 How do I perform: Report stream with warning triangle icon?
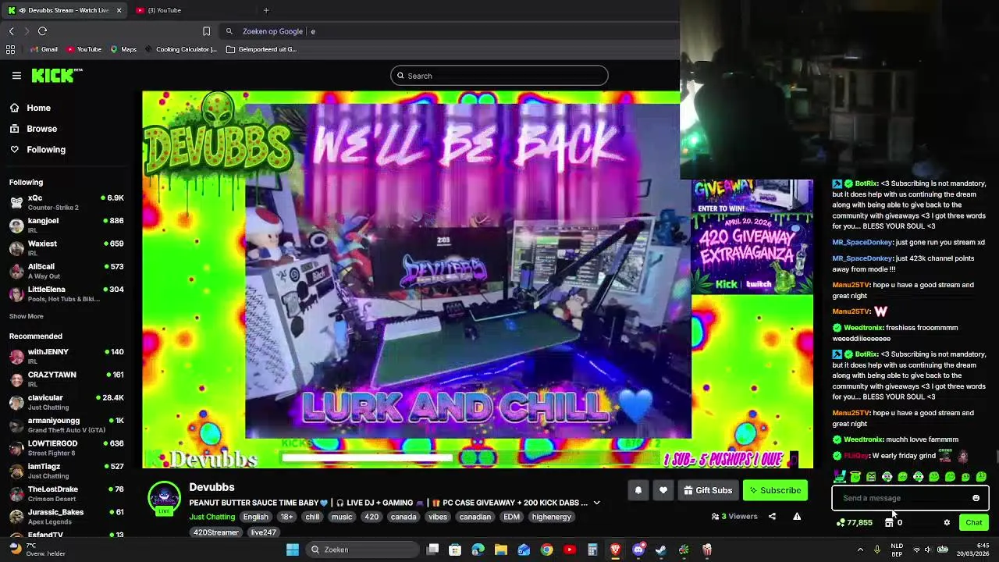pos(797,517)
